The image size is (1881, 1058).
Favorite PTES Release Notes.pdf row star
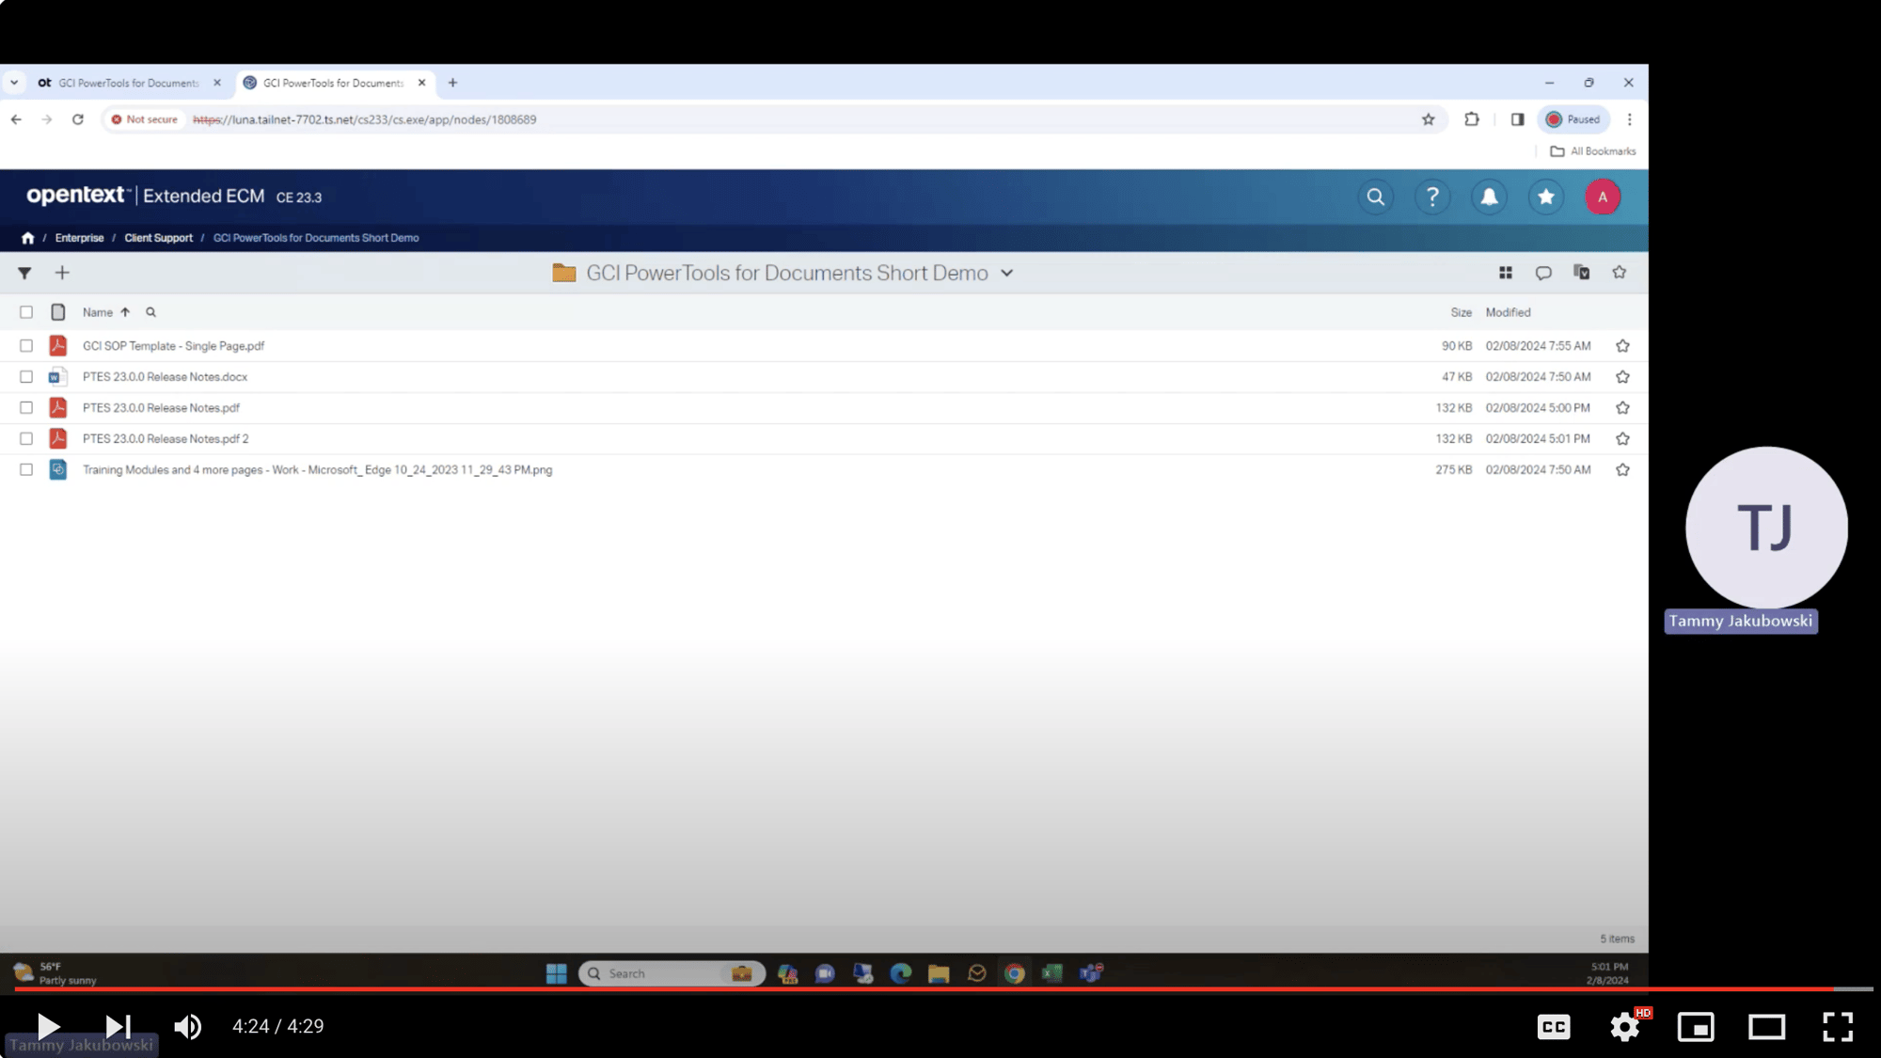click(1622, 408)
